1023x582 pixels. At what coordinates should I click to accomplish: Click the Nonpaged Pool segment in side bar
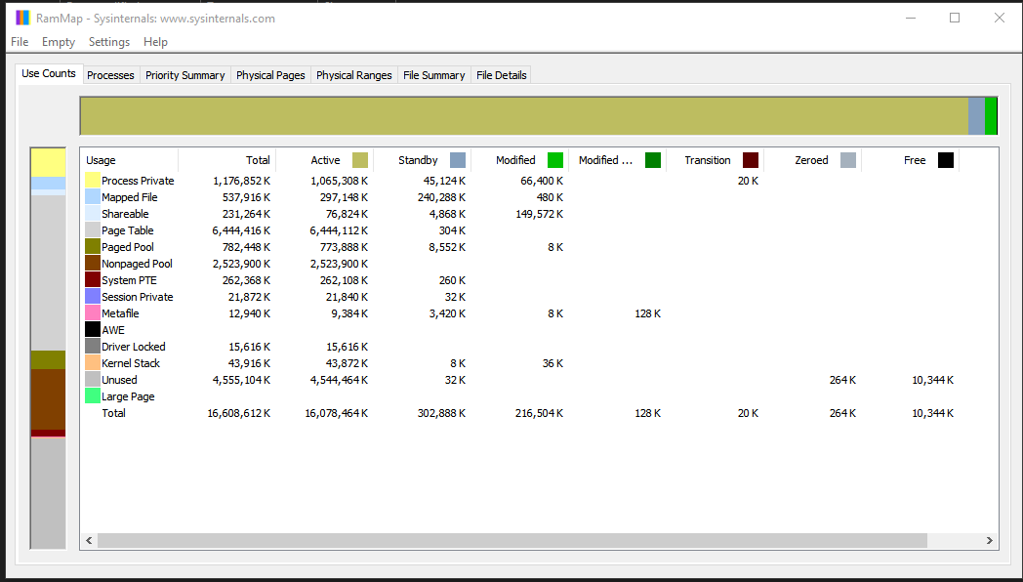(x=48, y=399)
